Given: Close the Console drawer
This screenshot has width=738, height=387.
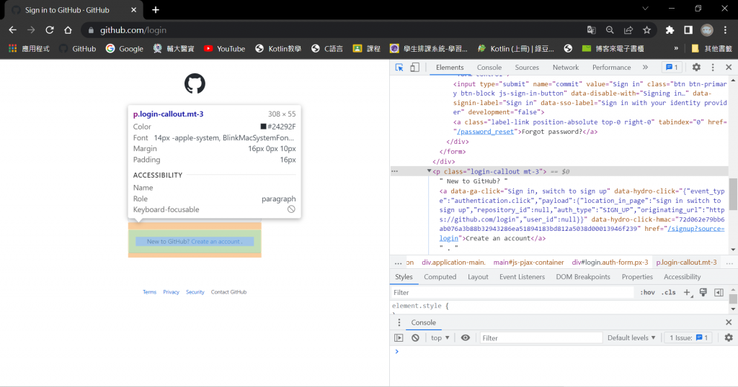Looking at the screenshot, I should (x=729, y=322).
